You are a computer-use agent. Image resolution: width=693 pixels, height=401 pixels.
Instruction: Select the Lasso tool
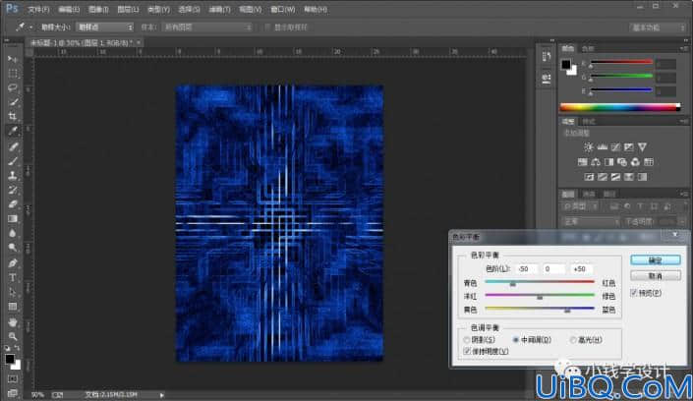point(13,87)
